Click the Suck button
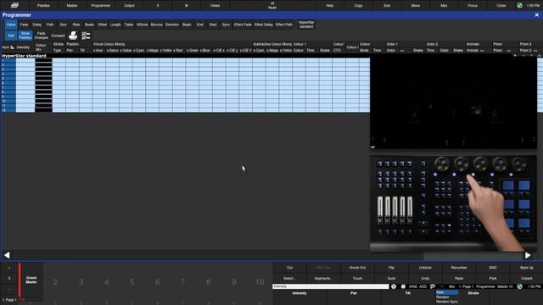The width and height of the screenshot is (543, 305). pos(391,278)
